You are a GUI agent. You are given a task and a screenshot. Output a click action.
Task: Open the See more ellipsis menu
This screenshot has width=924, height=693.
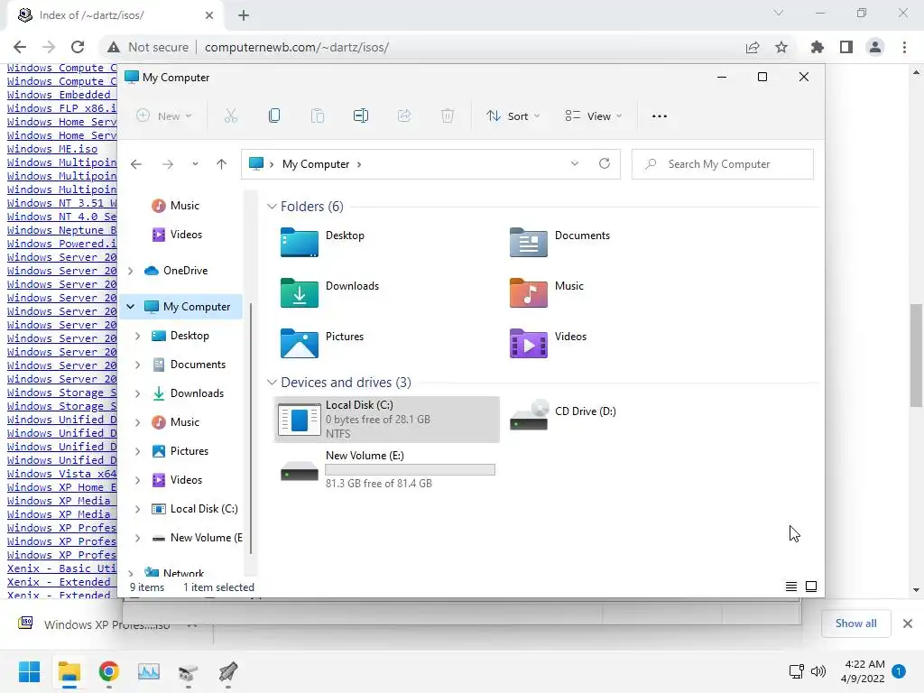(660, 116)
